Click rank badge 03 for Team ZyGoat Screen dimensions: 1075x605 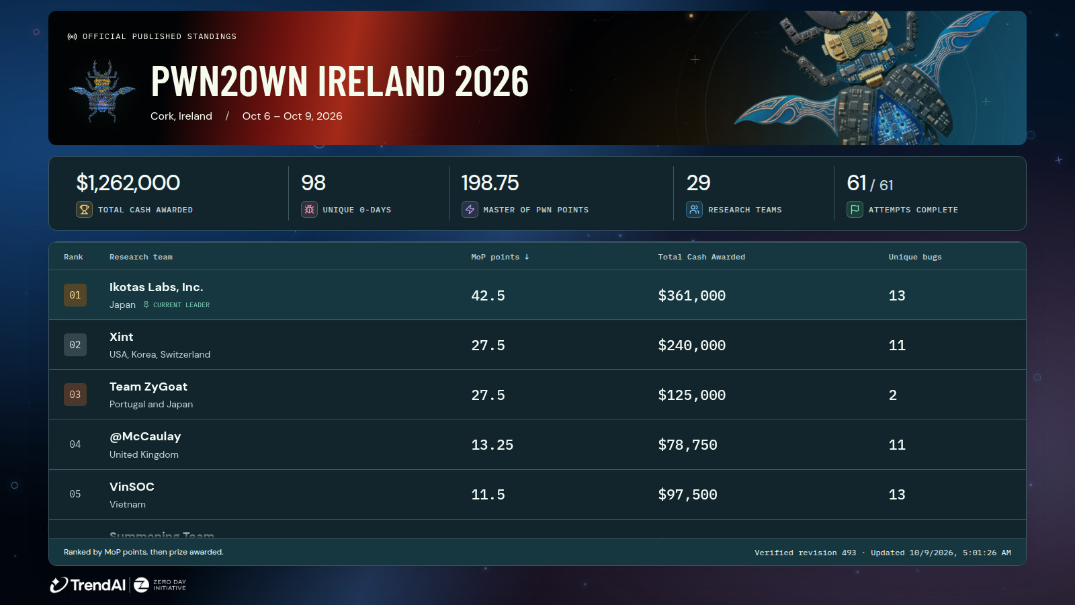[75, 395]
